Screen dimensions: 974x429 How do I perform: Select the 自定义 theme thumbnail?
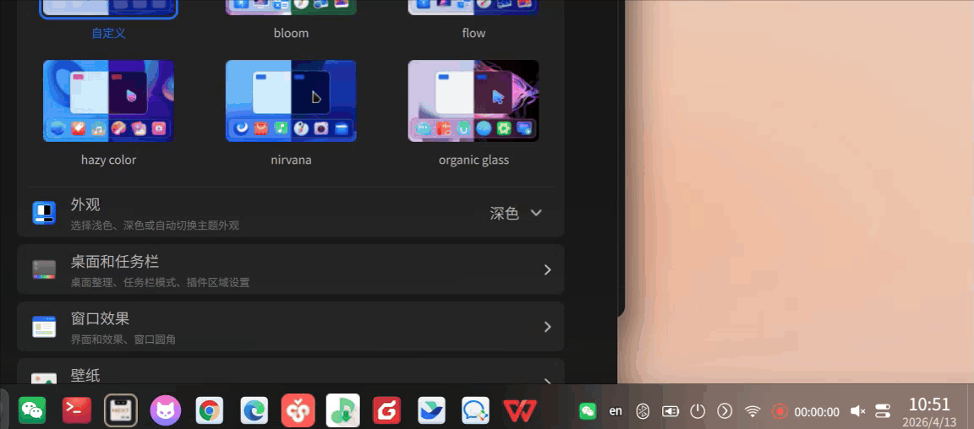click(109, 8)
